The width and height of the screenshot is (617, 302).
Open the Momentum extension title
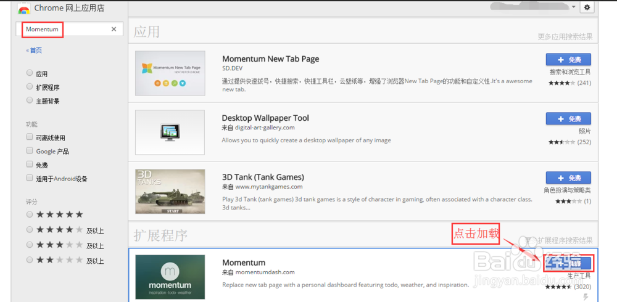(244, 263)
